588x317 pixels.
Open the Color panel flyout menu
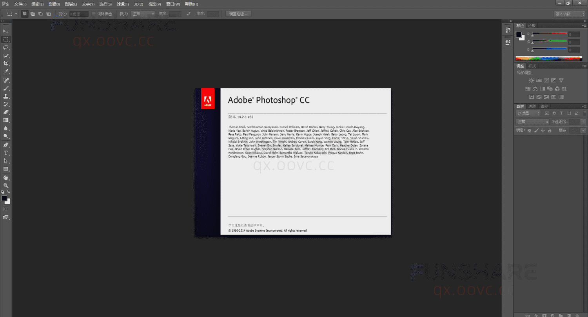click(584, 25)
